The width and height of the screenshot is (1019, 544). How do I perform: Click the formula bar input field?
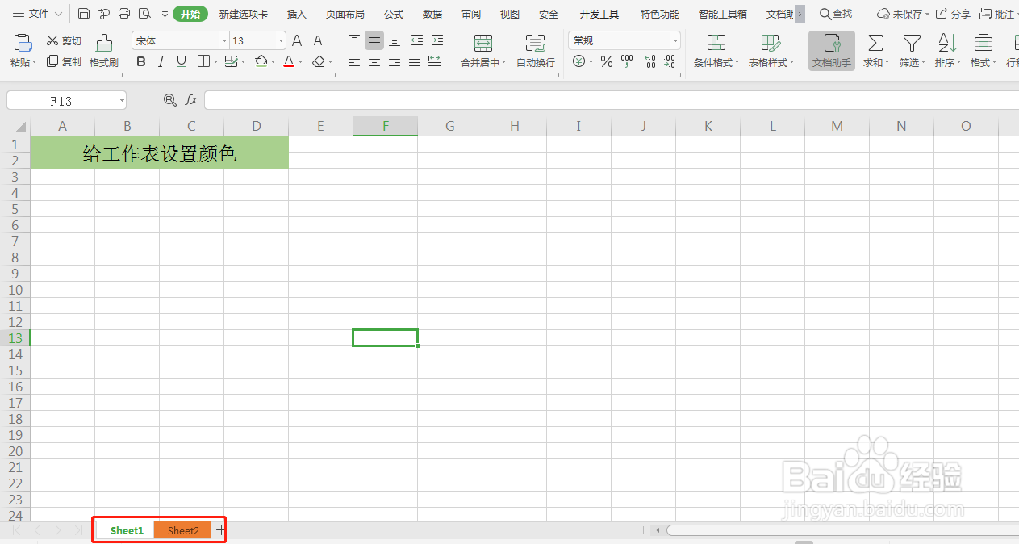611,100
